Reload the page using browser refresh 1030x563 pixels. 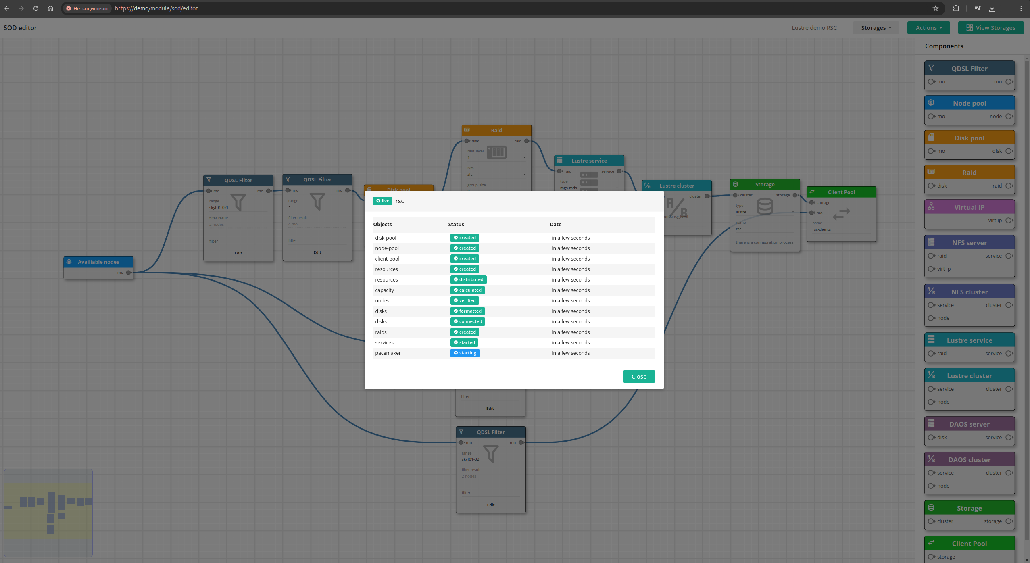(x=36, y=8)
